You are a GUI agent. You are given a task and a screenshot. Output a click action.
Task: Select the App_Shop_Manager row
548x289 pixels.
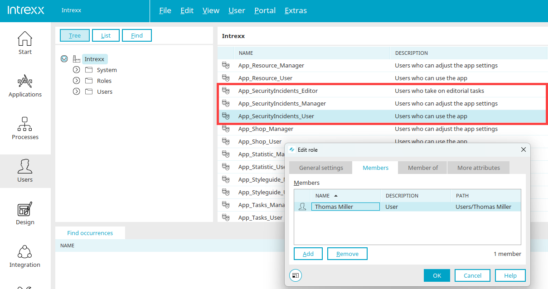coord(383,129)
